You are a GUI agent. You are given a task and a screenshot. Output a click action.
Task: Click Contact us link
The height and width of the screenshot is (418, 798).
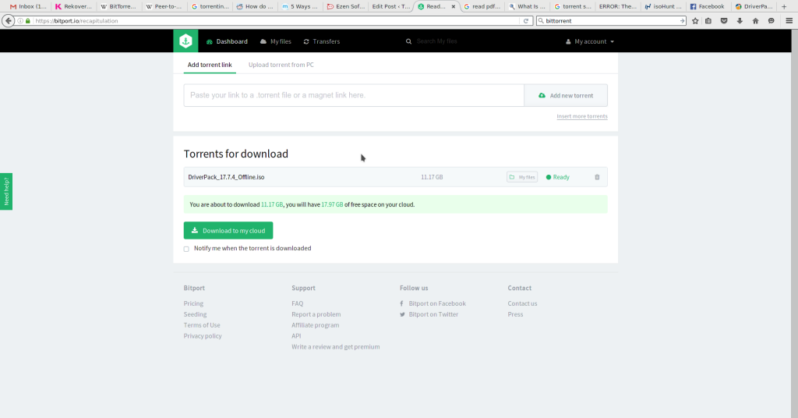pos(522,303)
